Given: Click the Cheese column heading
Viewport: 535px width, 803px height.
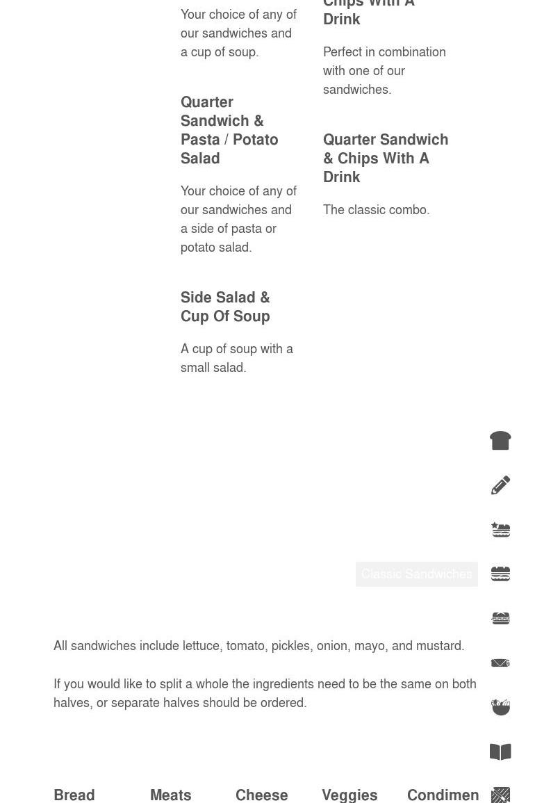Looking at the screenshot, I should pos(261,795).
